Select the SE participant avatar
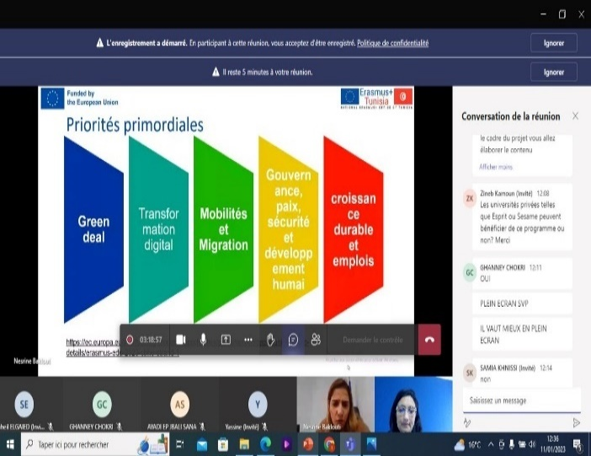The width and height of the screenshot is (591, 456). (x=24, y=405)
